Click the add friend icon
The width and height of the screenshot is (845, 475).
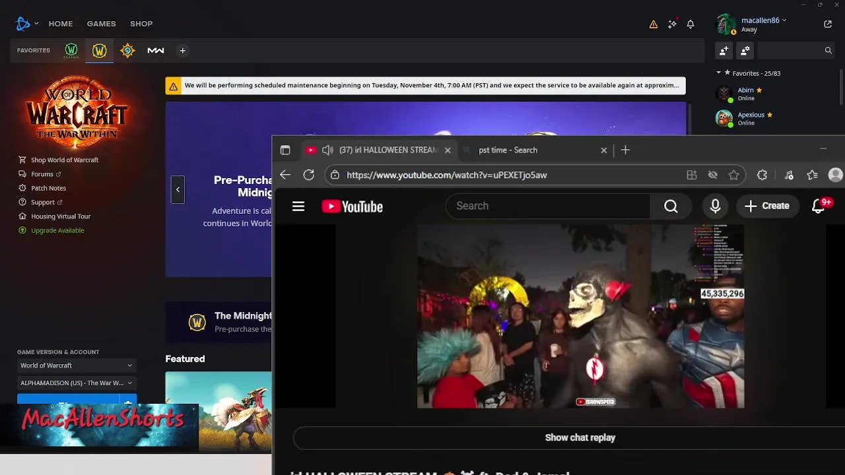[x=724, y=50]
